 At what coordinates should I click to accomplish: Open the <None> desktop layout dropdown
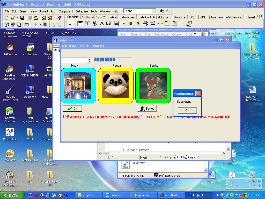point(154,11)
